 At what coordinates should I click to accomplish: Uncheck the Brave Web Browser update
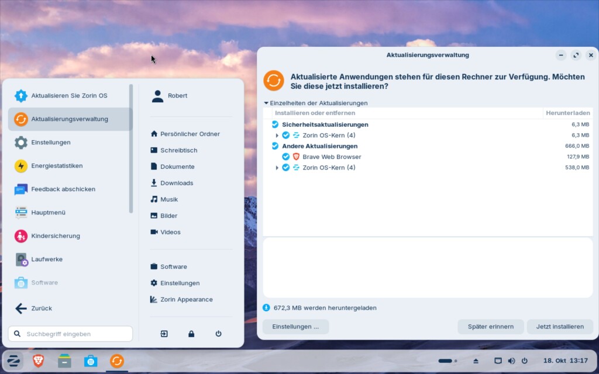click(x=286, y=157)
